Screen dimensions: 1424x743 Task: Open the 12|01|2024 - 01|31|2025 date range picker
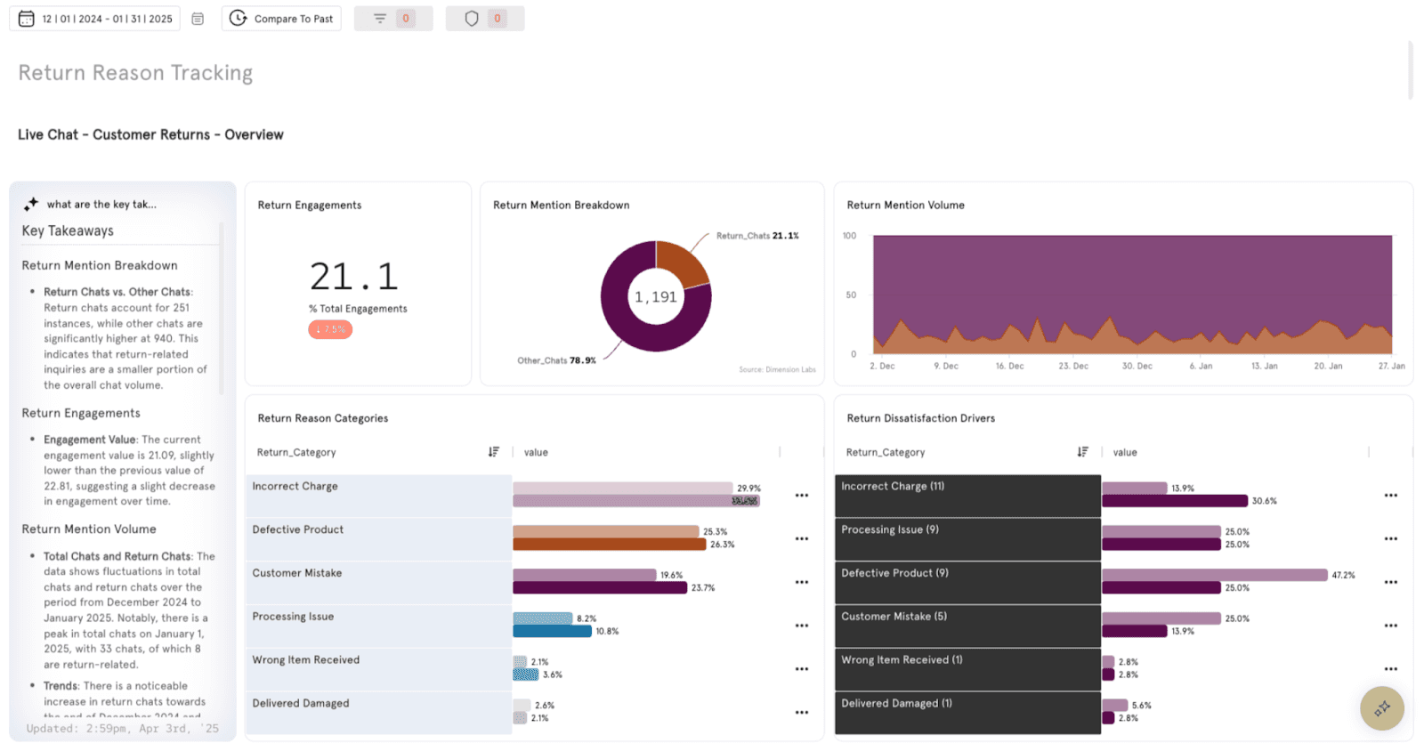(x=95, y=19)
